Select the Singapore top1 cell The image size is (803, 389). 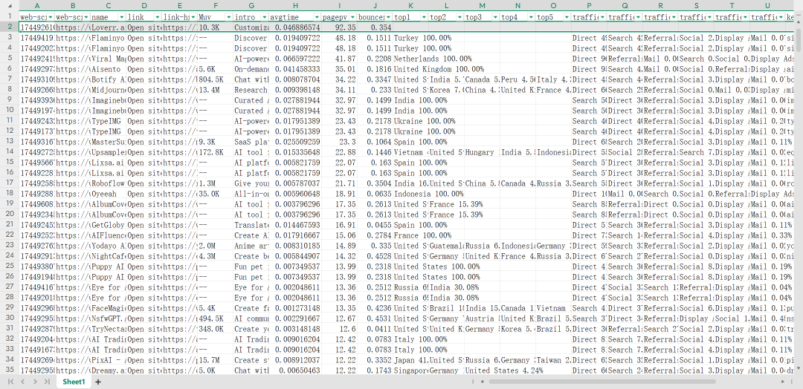tap(410, 370)
